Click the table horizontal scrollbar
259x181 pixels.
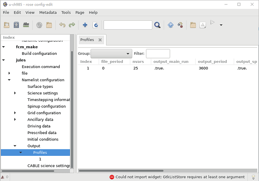point(121,171)
